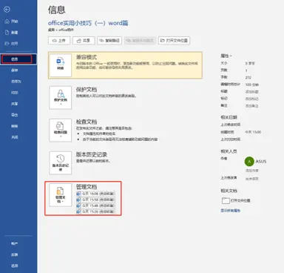Click the green ASUS author avatar

point(249,162)
